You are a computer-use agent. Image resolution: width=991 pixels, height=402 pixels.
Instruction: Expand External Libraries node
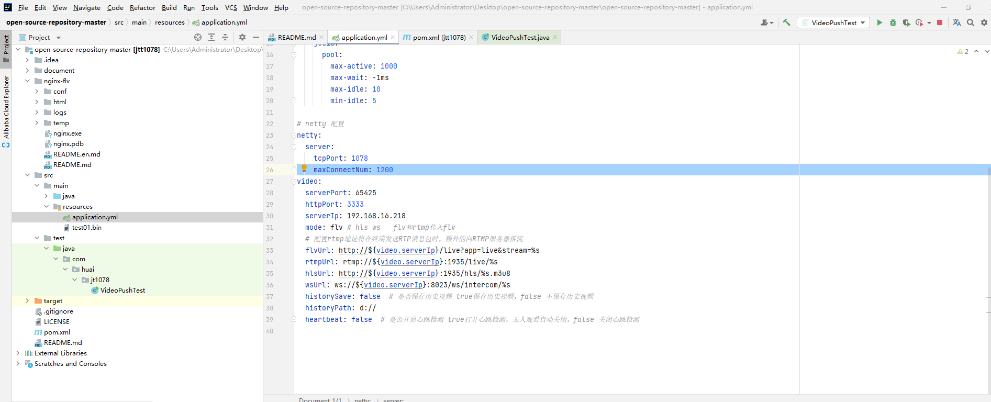click(18, 353)
